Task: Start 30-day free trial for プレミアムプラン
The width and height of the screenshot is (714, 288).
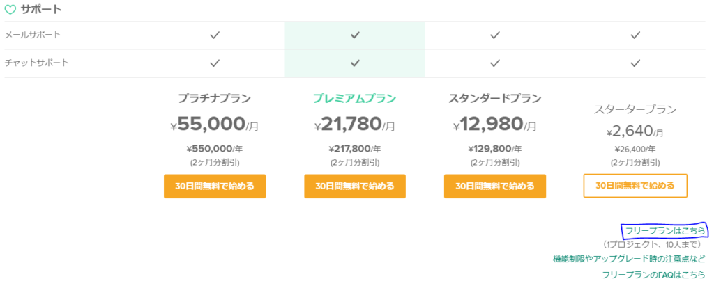Action: (x=355, y=186)
